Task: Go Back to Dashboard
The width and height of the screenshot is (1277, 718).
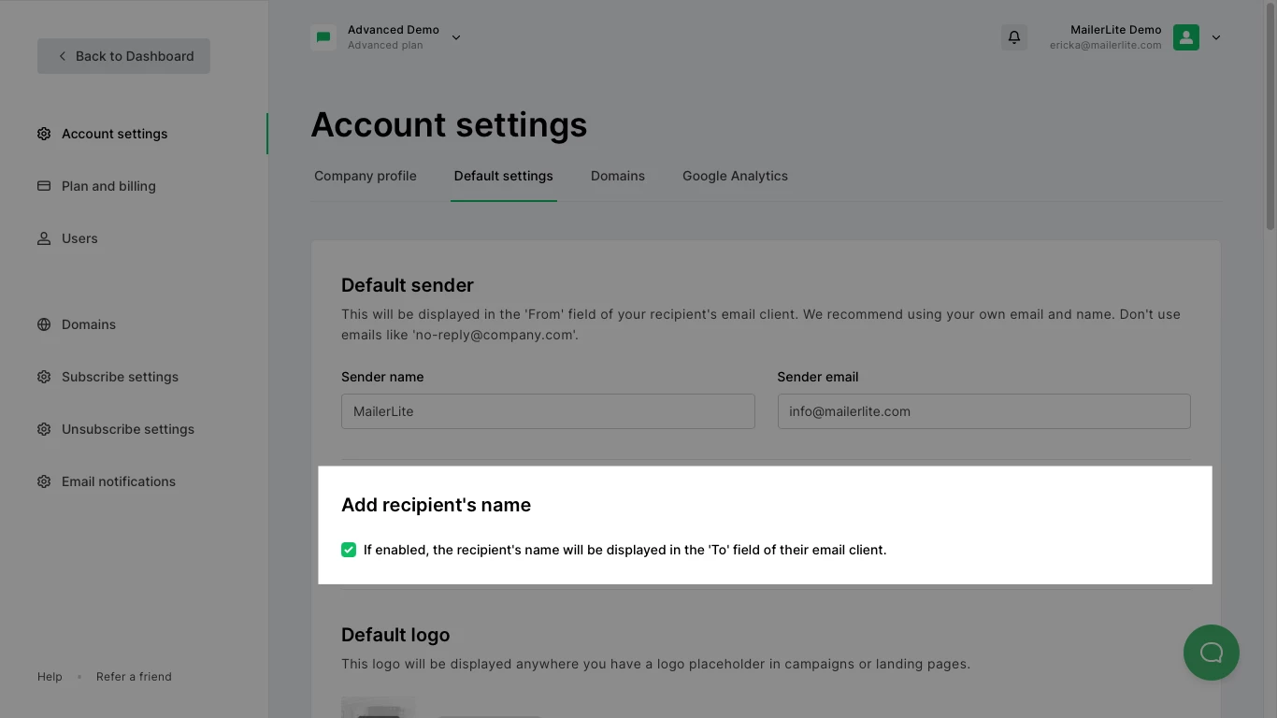Action: coord(123,56)
